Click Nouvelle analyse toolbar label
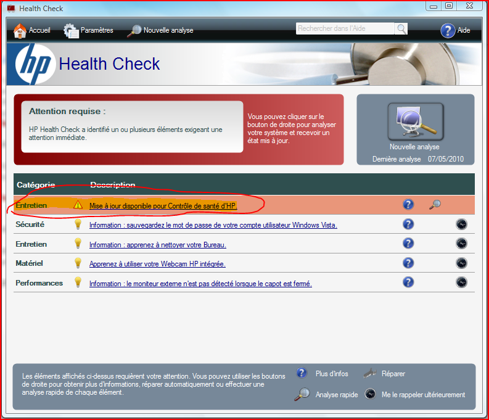 [x=168, y=30]
